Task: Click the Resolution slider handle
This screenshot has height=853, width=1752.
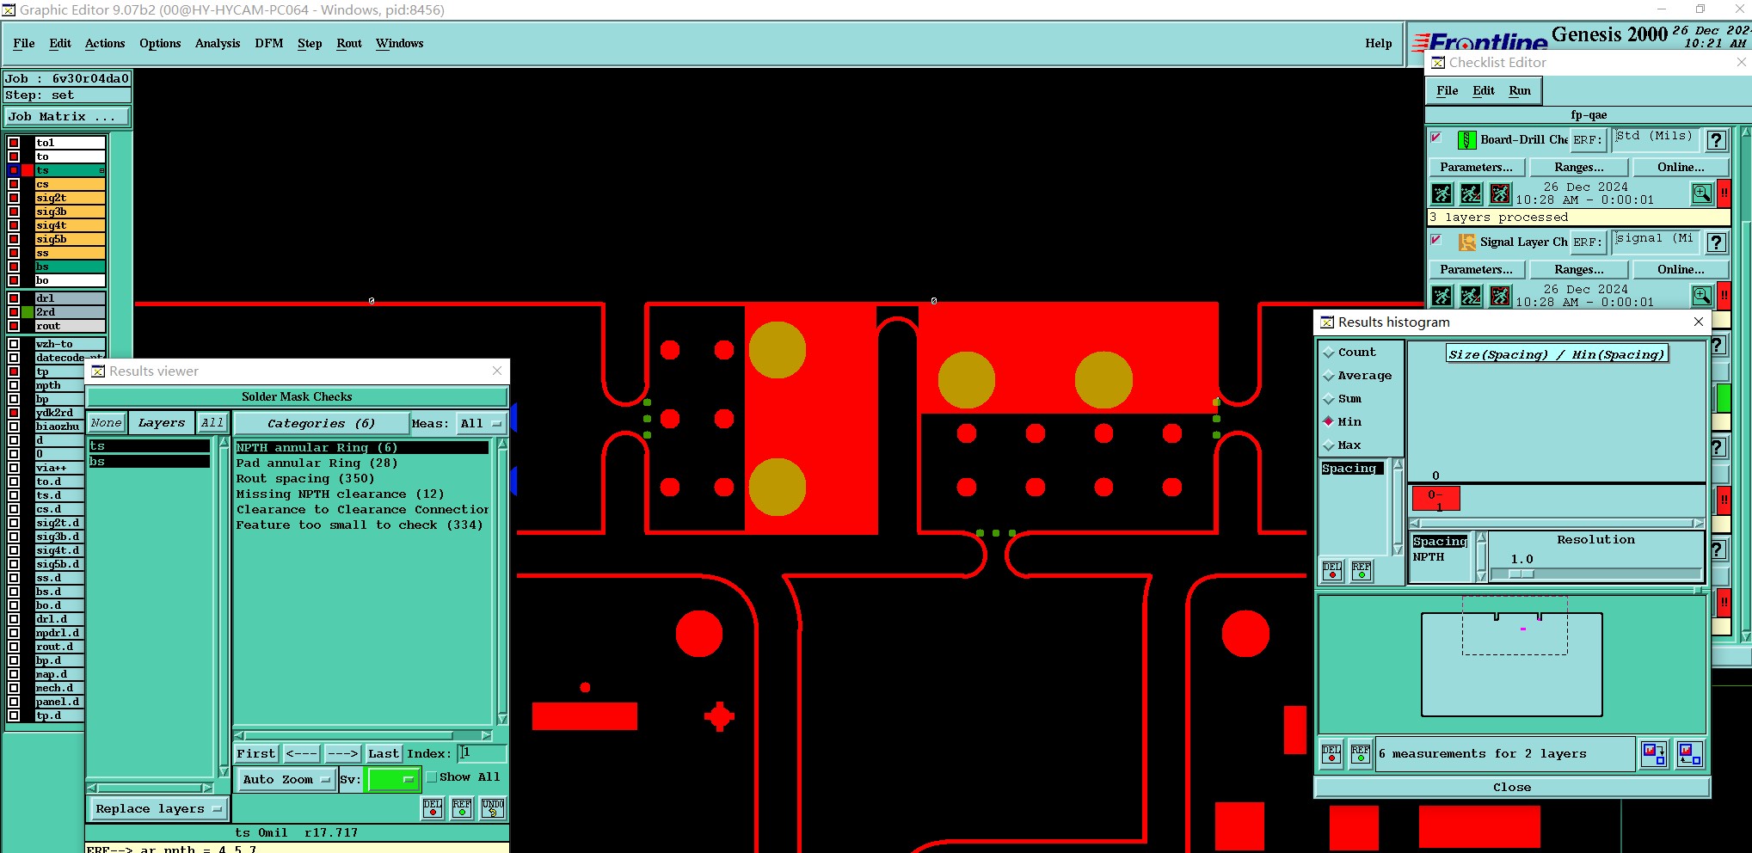Action: click(x=1521, y=574)
